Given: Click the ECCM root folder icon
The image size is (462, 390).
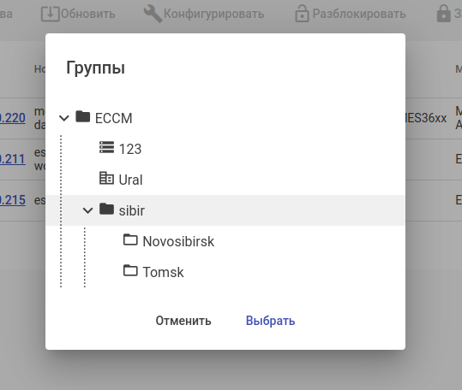Looking at the screenshot, I should [83, 116].
